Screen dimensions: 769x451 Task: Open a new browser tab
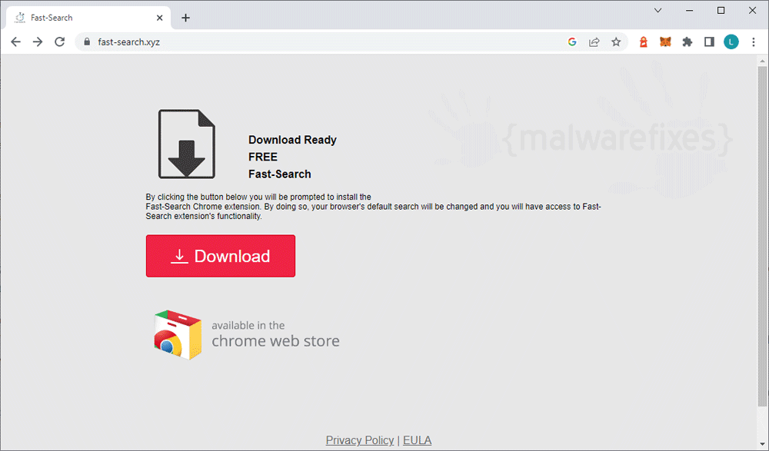[185, 18]
